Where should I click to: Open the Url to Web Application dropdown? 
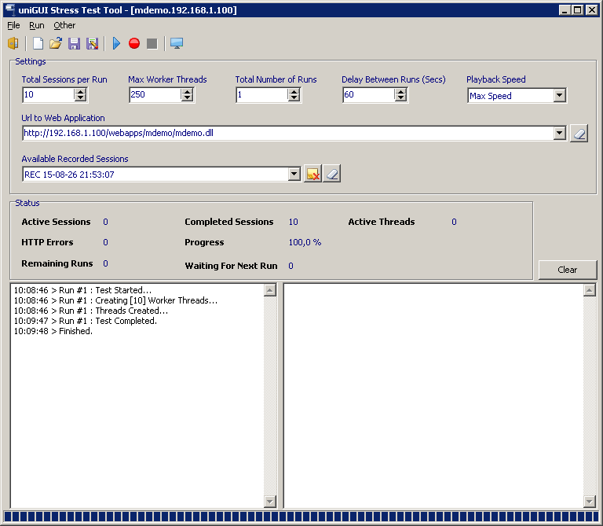point(559,133)
